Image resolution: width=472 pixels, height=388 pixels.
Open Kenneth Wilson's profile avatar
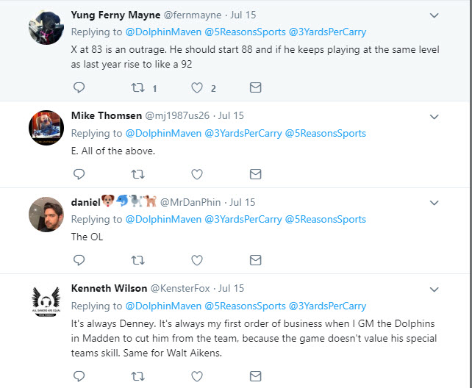[x=46, y=302]
